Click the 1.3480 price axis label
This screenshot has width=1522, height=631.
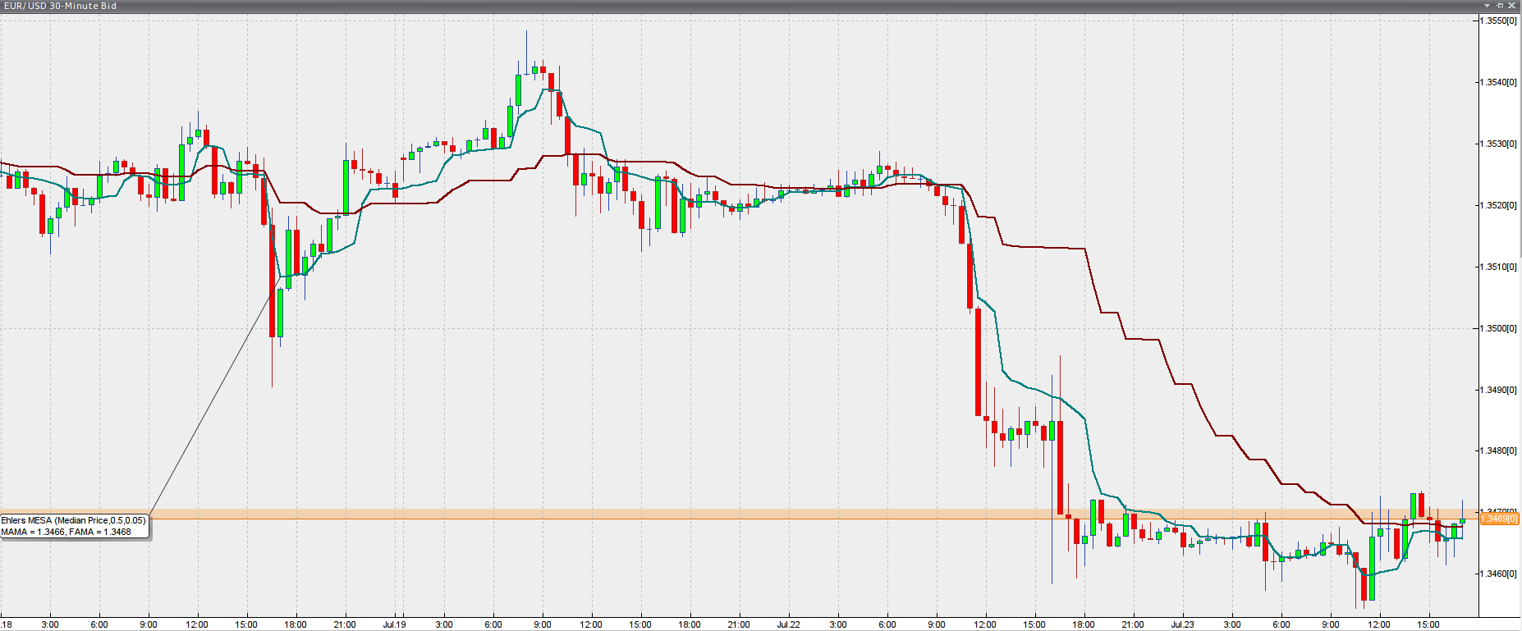tap(1499, 450)
